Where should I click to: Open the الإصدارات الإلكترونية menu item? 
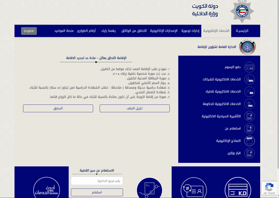pos(164,31)
